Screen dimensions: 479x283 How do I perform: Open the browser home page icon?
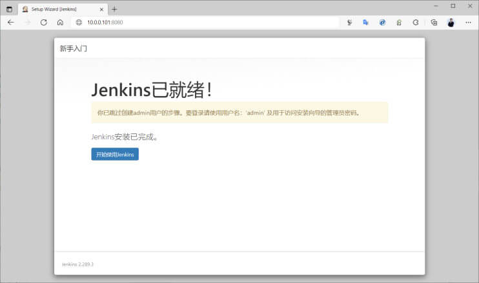60,23
